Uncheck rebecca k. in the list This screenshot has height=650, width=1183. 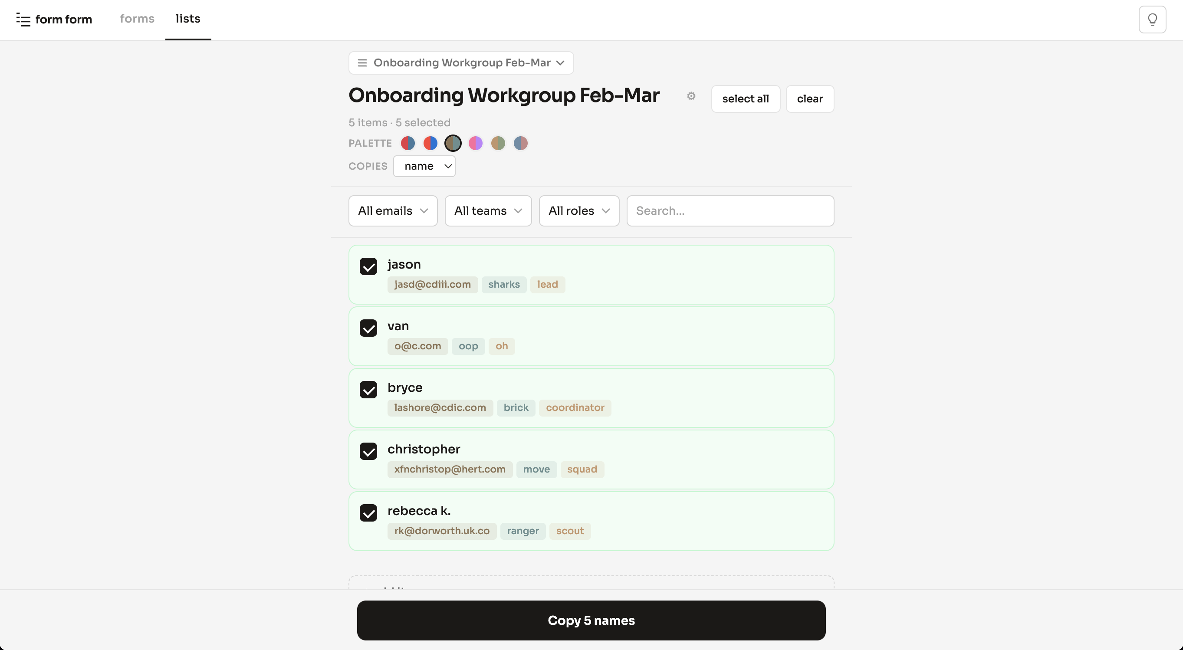[x=368, y=513]
